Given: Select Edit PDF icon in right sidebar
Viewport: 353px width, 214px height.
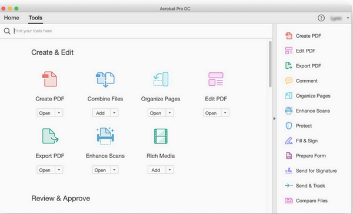Looking at the screenshot, I should 289,51.
